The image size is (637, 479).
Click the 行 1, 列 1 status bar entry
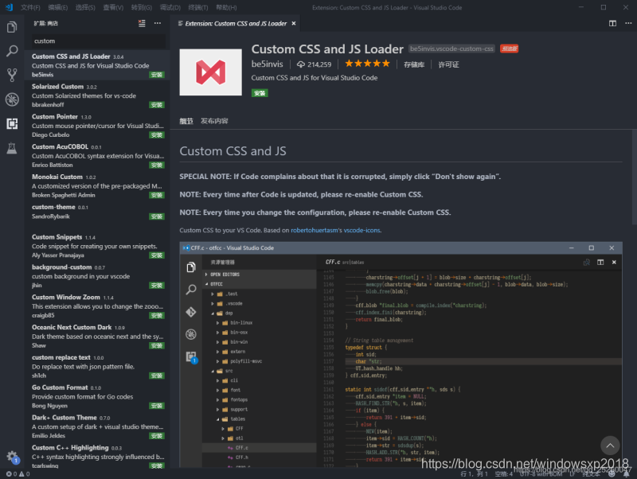tap(474, 474)
